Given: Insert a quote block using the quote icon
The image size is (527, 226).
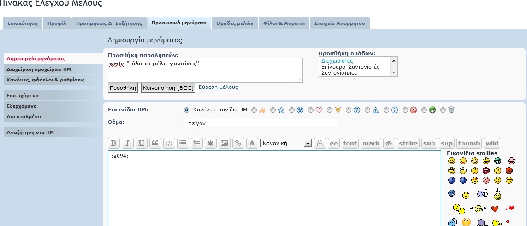Looking at the screenshot, I should [155, 143].
